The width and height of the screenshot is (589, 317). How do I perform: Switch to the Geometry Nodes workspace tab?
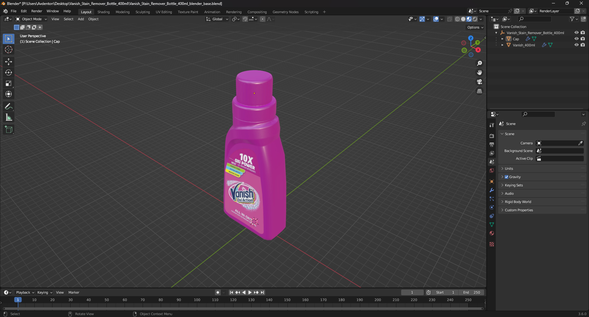[x=286, y=12]
